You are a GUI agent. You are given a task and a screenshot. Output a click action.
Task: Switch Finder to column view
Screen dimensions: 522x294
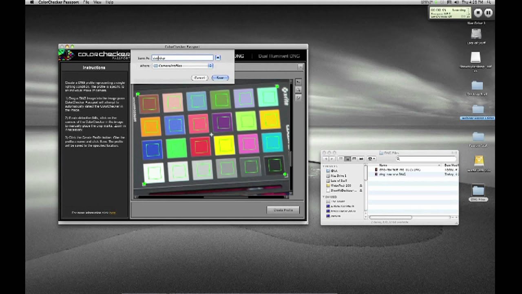(354, 159)
